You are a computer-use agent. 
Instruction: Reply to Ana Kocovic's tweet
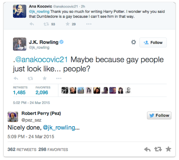32,24
